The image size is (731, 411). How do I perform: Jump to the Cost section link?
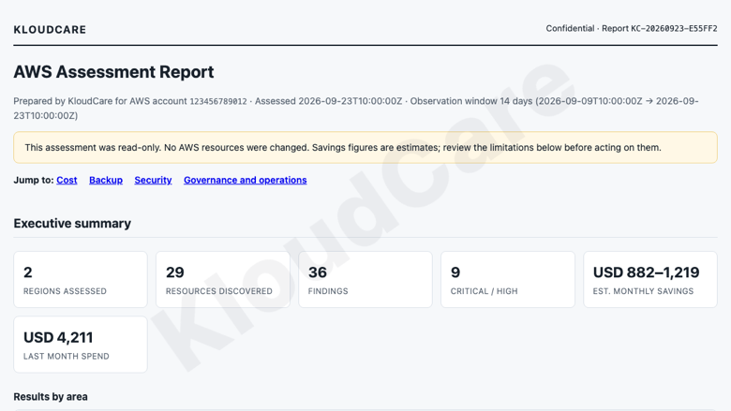(67, 180)
